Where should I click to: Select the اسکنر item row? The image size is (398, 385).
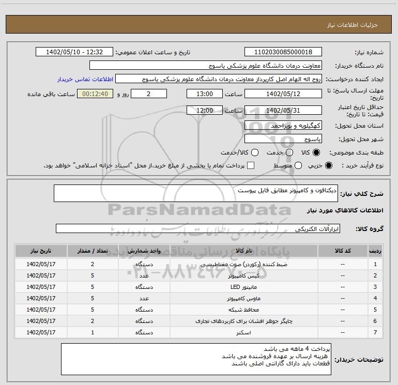[199, 332]
